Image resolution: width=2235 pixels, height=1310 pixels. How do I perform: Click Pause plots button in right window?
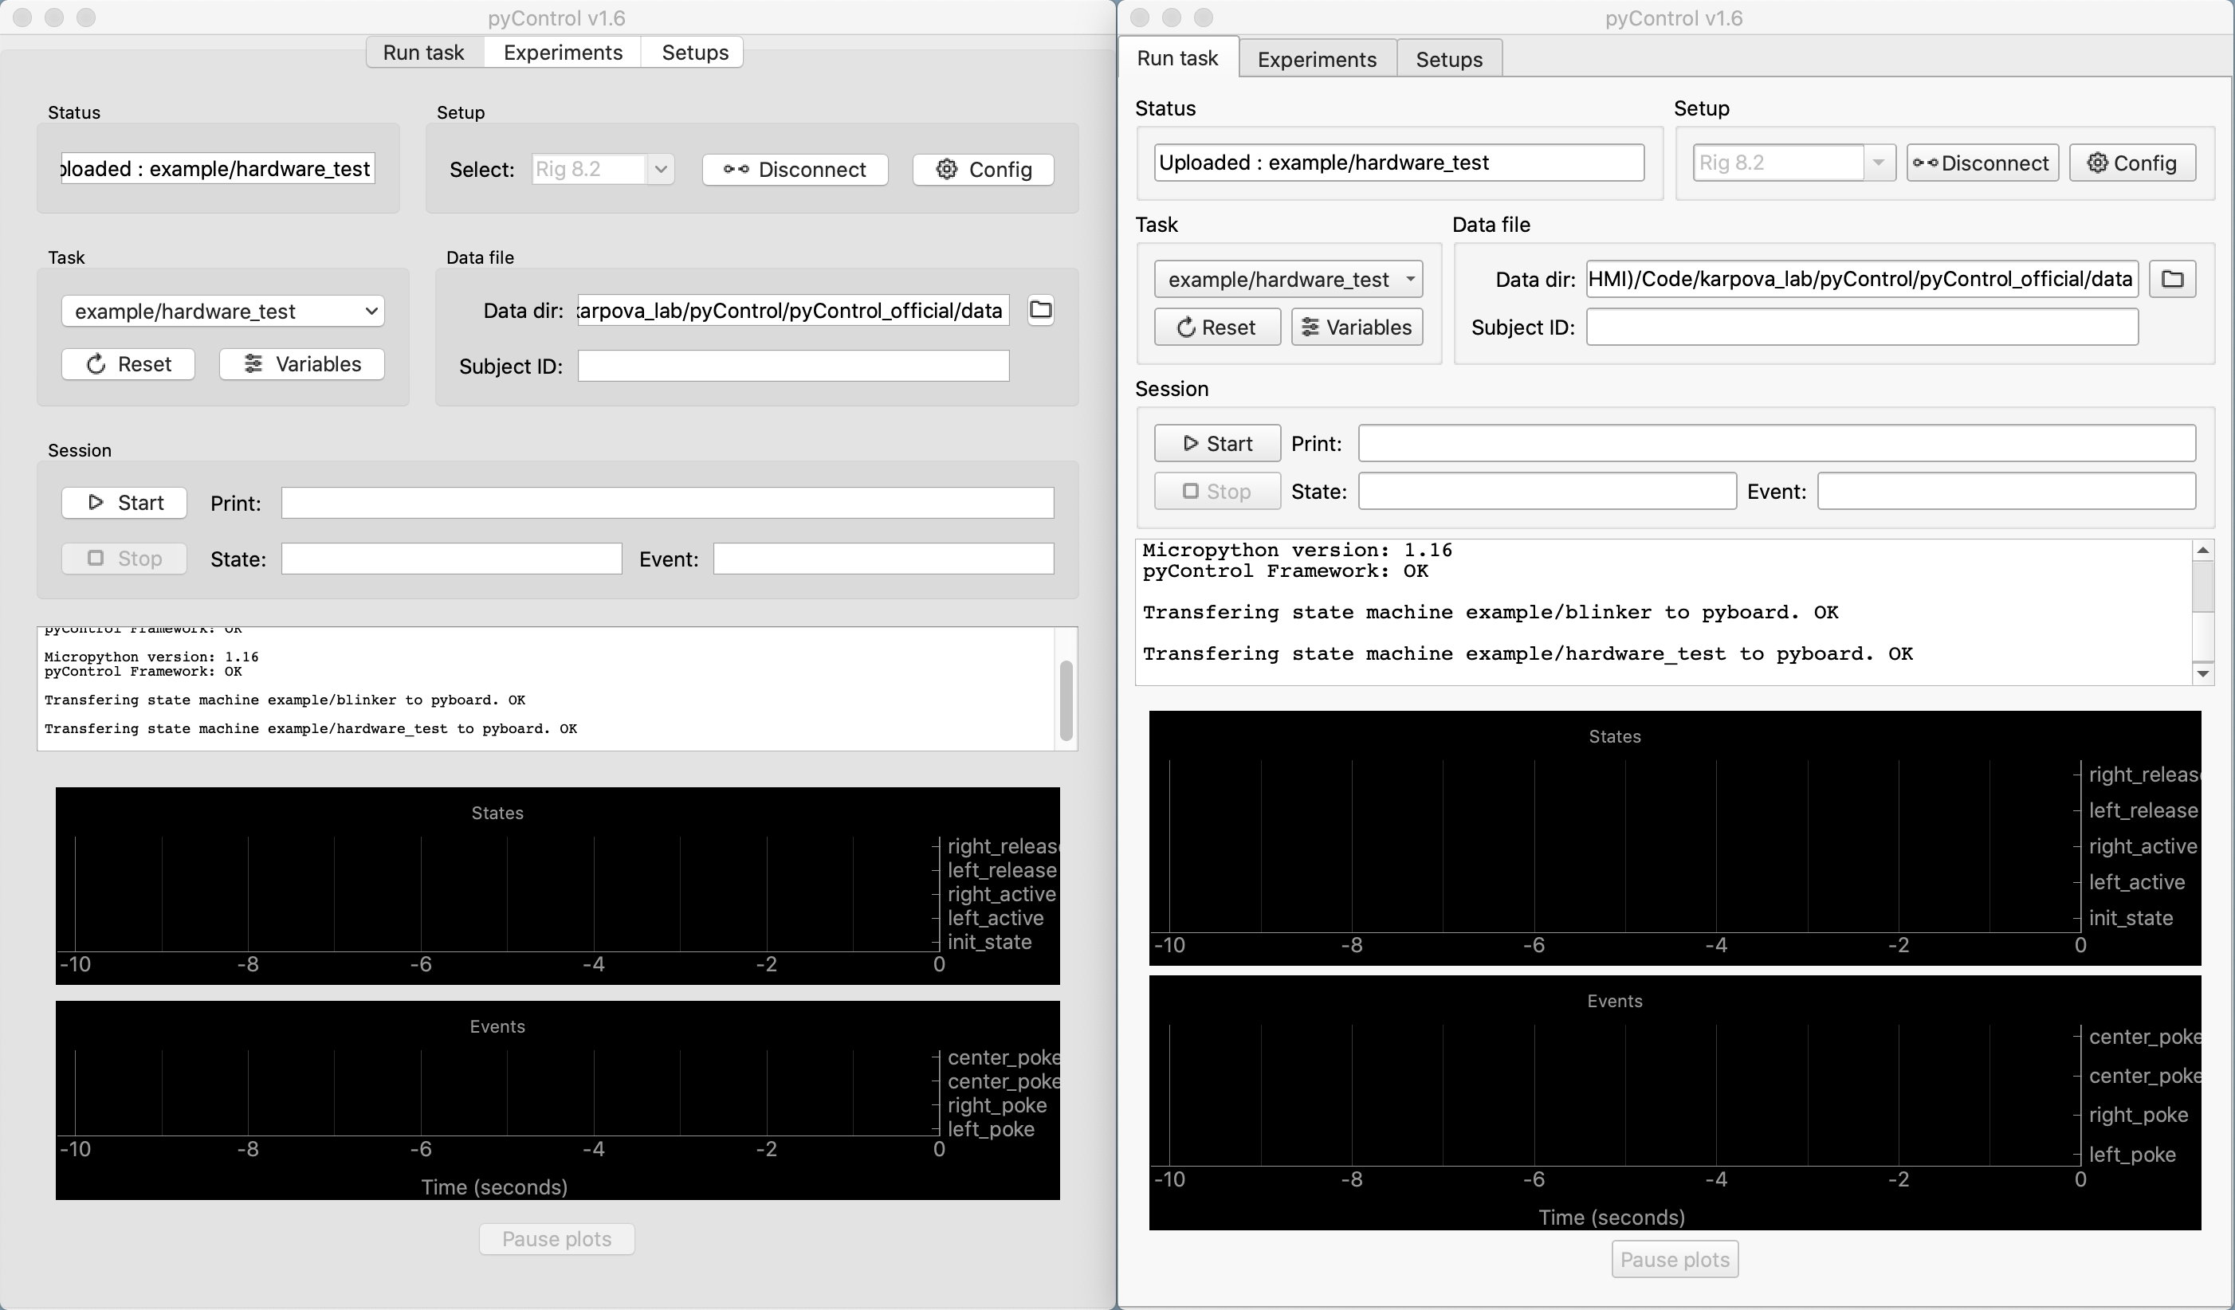coord(1674,1260)
